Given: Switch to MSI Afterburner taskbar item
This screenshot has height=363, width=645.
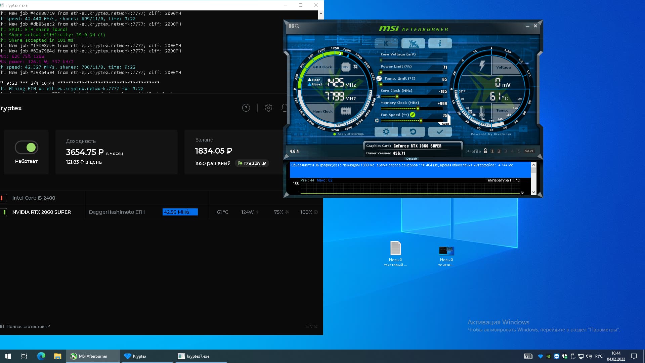Looking at the screenshot, I should [93, 356].
